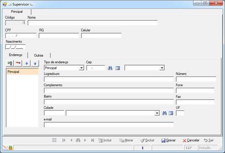
Task: Click the remove address icon above the list
Action: click(x=18, y=63)
